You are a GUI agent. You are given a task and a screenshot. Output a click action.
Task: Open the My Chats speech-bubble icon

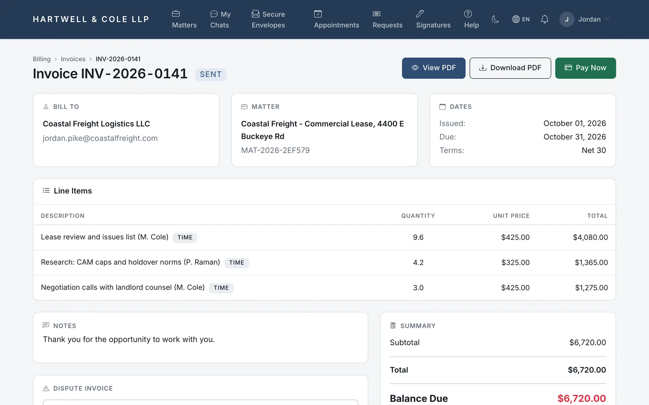[214, 14]
